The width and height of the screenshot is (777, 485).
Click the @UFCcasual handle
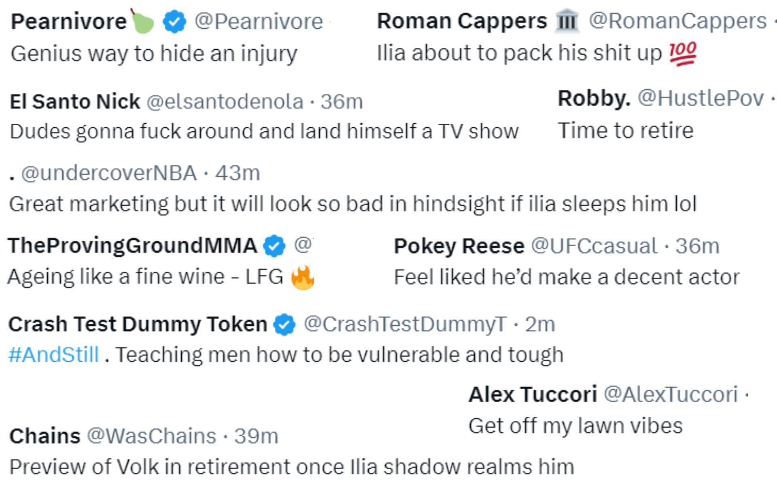tap(594, 246)
